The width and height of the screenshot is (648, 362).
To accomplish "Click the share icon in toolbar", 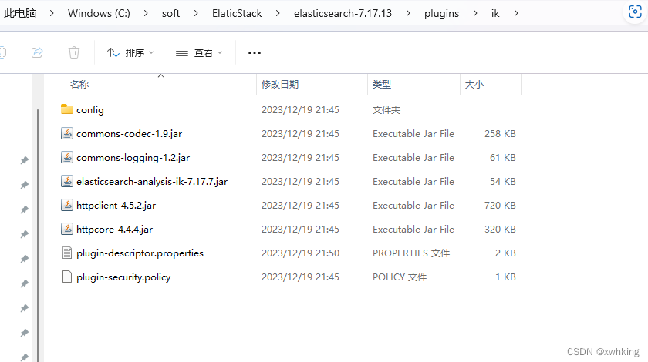I will point(37,52).
